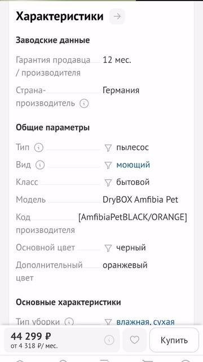This screenshot has height=362, width=203.
Task: Click filter icon beside пылесос
Action: (x=108, y=148)
